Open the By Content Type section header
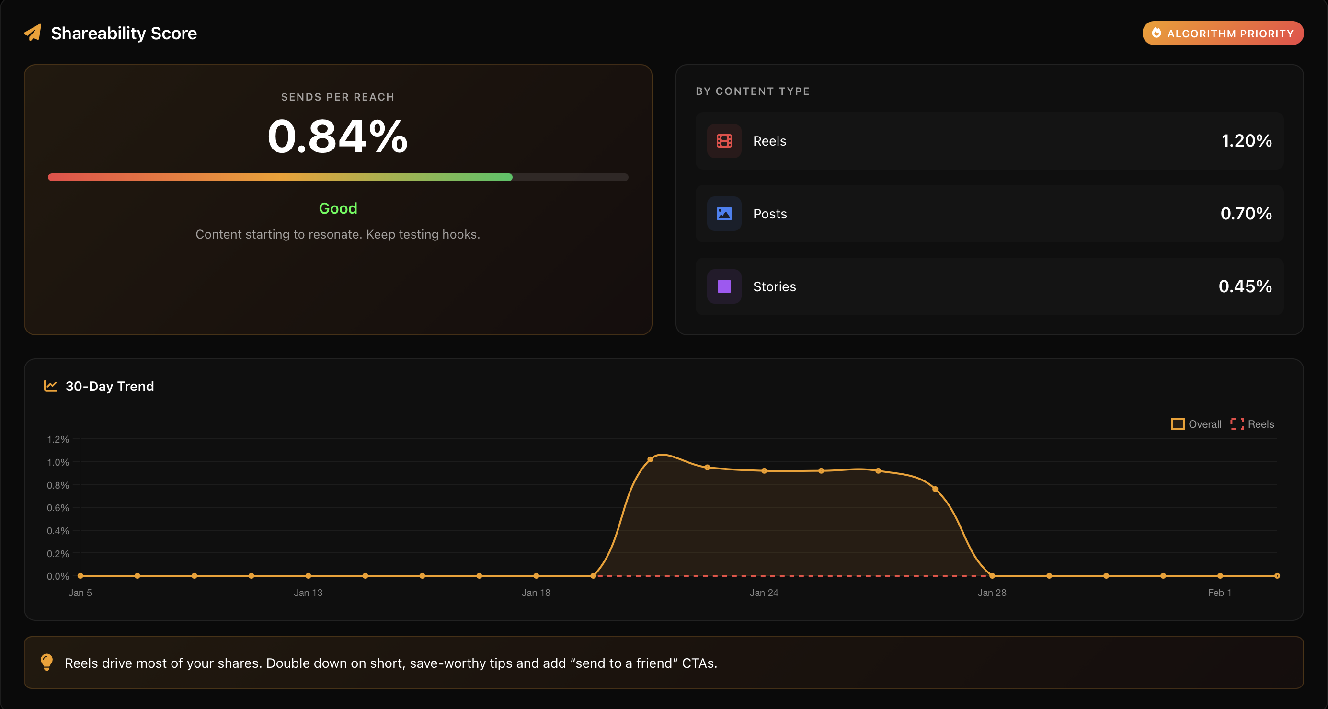Viewport: 1328px width, 709px height. [x=753, y=91]
